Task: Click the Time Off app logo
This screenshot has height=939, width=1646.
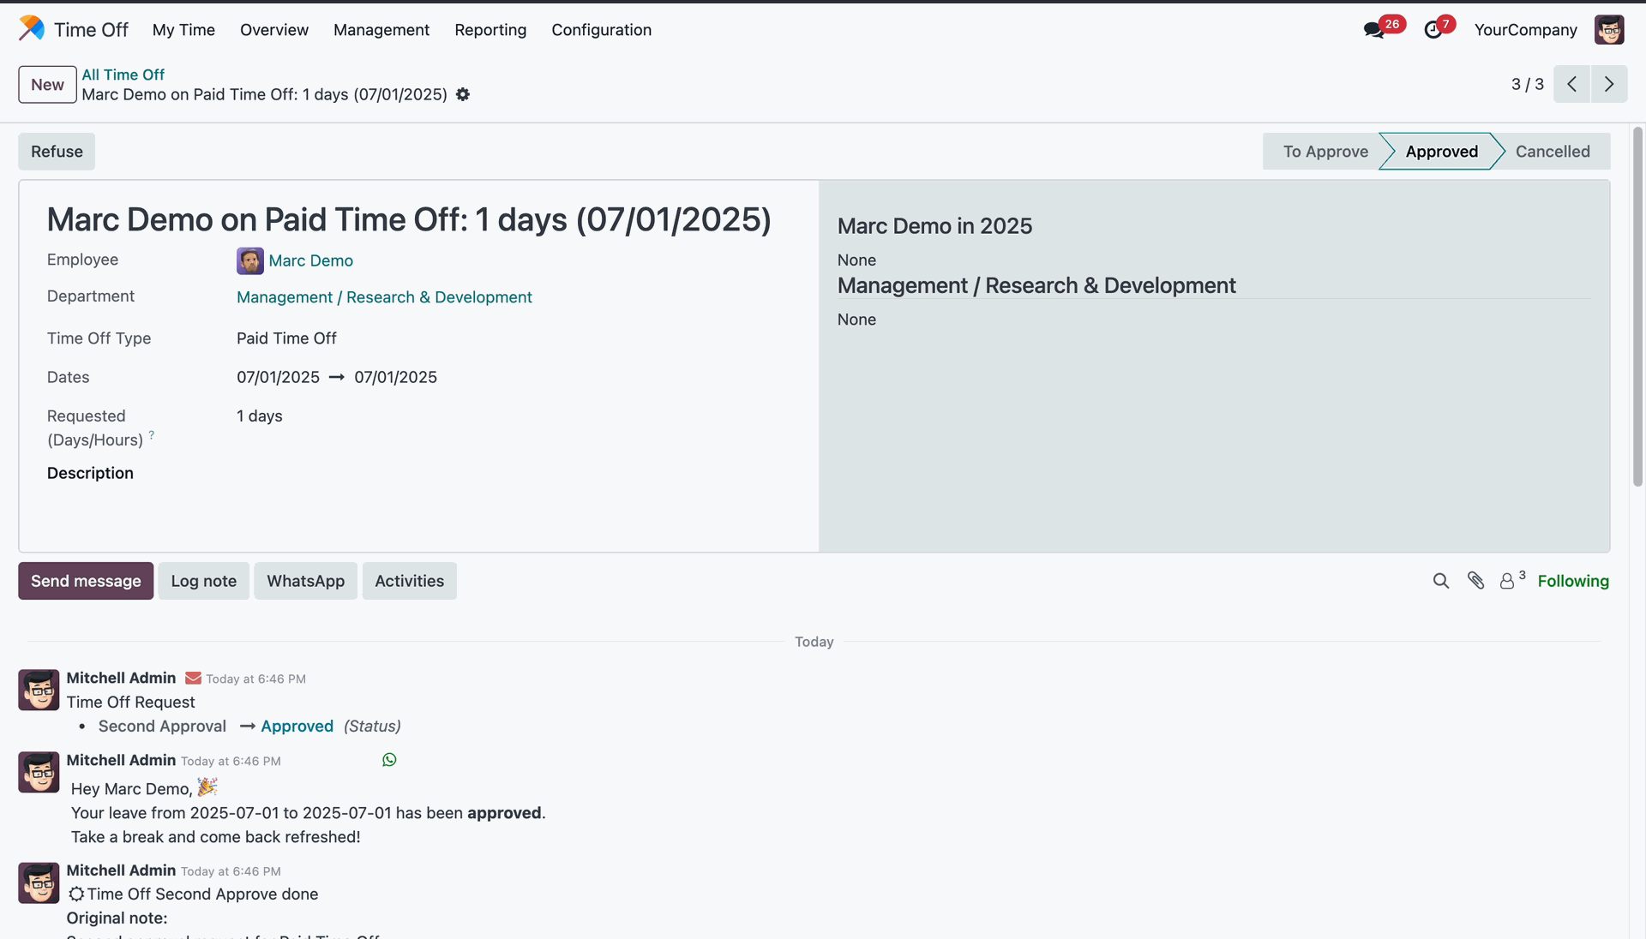Action: coord(32,29)
